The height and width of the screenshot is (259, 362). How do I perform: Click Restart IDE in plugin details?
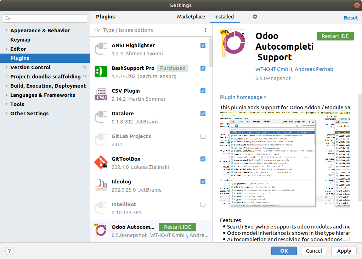[x=335, y=36]
